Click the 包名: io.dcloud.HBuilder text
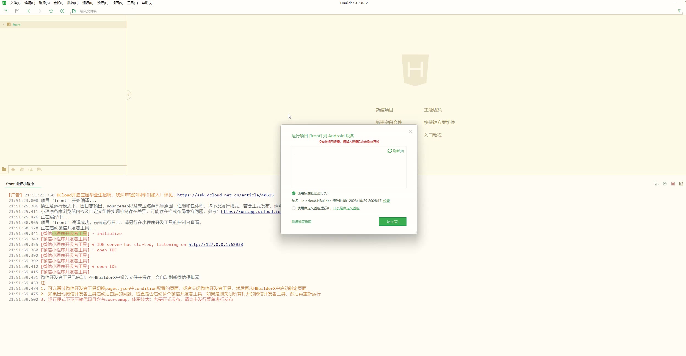Image resolution: width=686 pixels, height=356 pixels. tap(311, 201)
